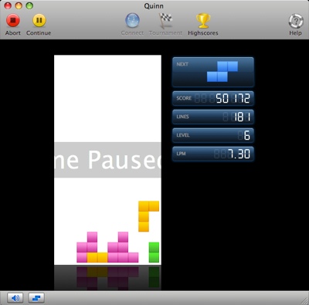
Task: Click the SCORE display showing 50172
Action: coord(213,98)
